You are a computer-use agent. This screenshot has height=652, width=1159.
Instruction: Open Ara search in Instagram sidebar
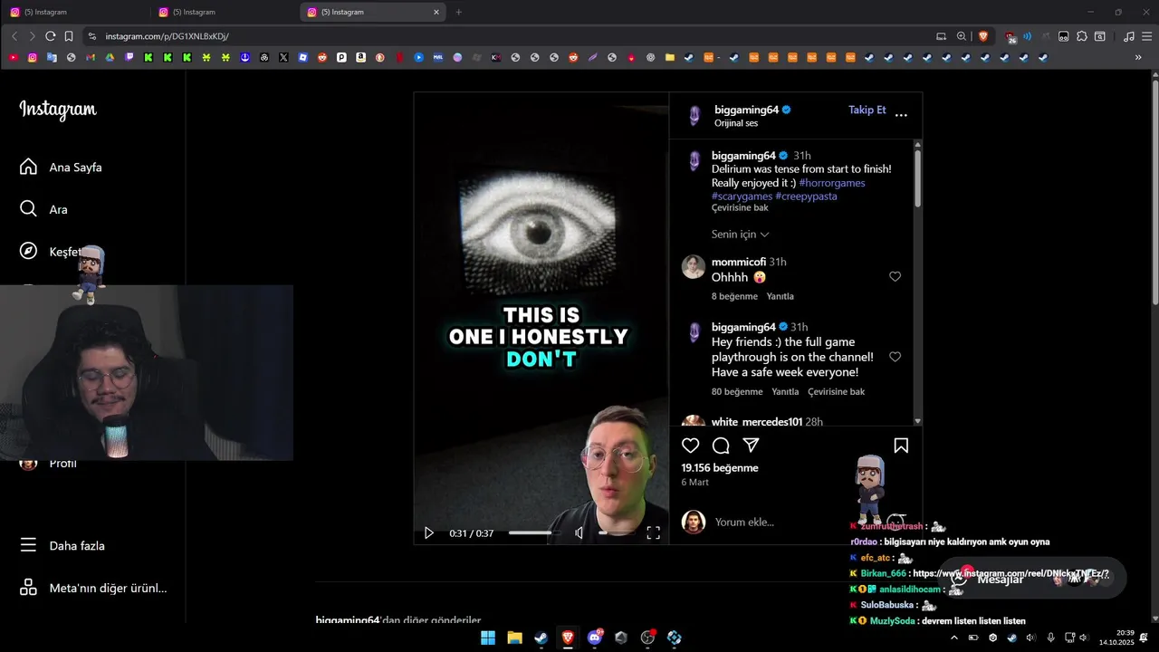click(x=43, y=209)
